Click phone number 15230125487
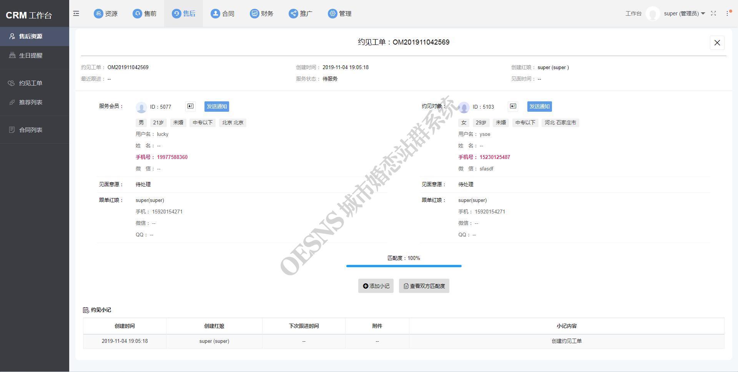This screenshot has height=372, width=738. (495, 157)
